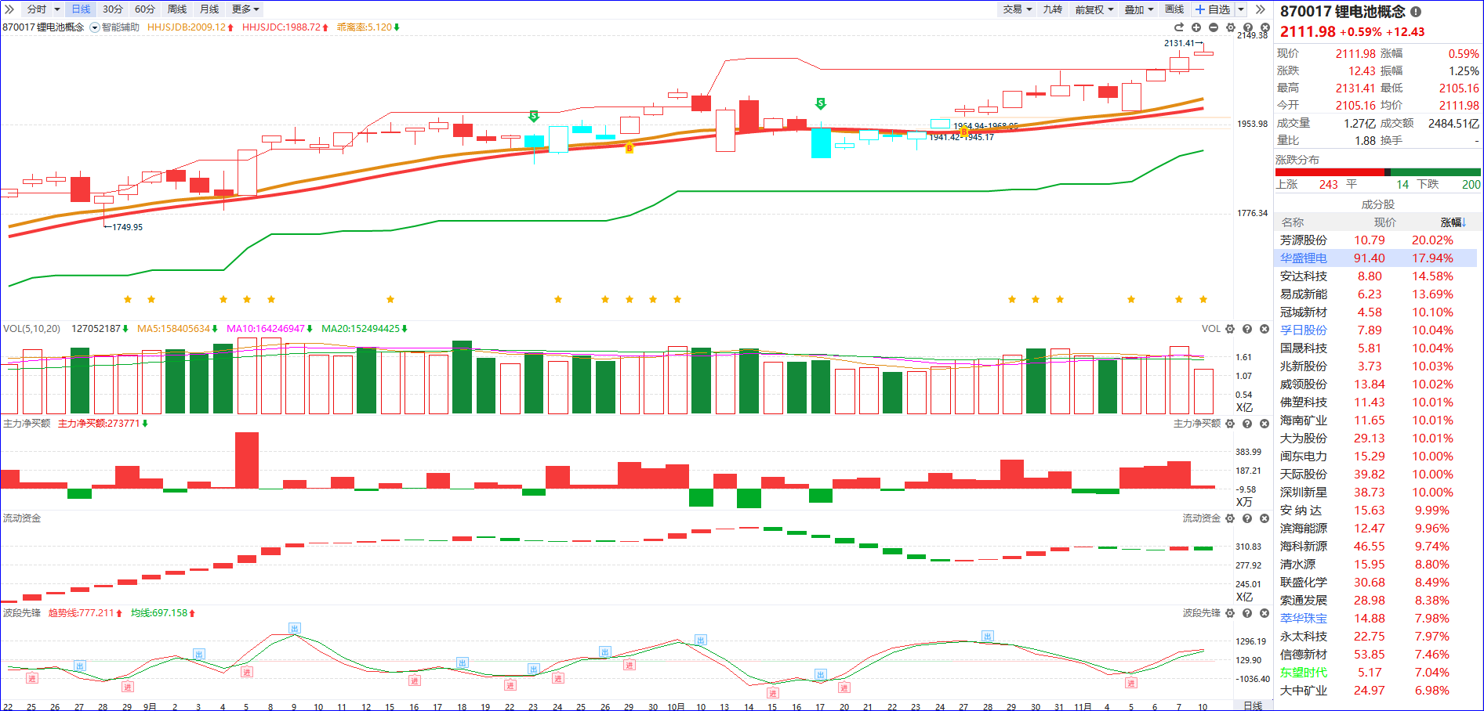The image size is (1484, 711).
Task: Open the 叠加 overlay dropdown
Action: click(1139, 9)
